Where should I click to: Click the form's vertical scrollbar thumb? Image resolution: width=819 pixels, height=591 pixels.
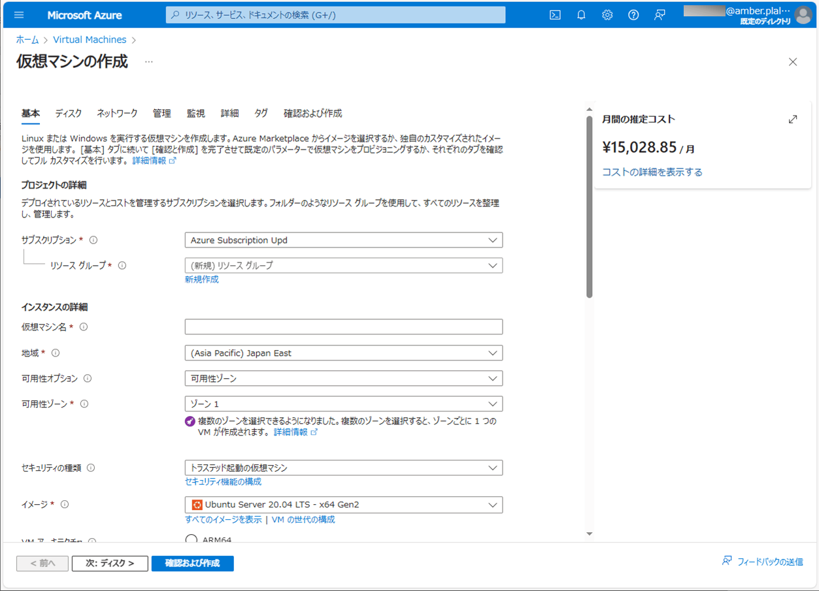590,206
